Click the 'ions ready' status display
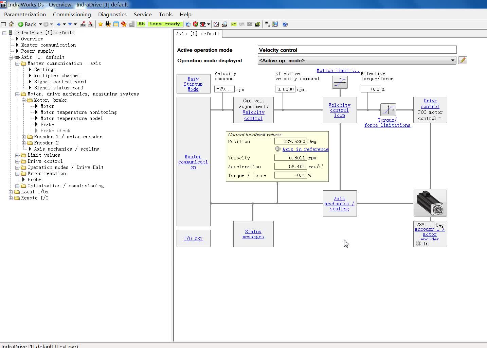The height and width of the screenshot is (348, 487). pyautogui.click(x=165, y=24)
